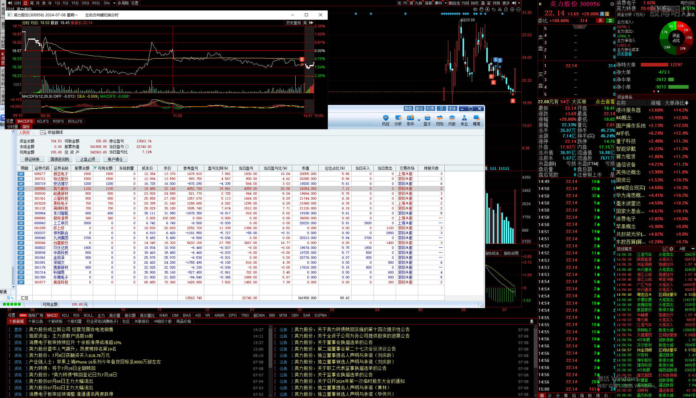Click the scroll-down arrow in news panel scrollbar

(x=271, y=395)
